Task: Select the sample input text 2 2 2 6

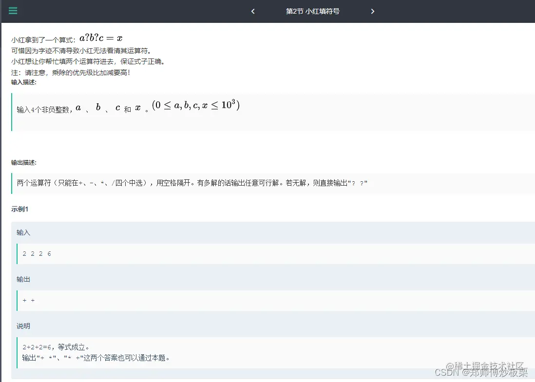Action: (x=36, y=253)
